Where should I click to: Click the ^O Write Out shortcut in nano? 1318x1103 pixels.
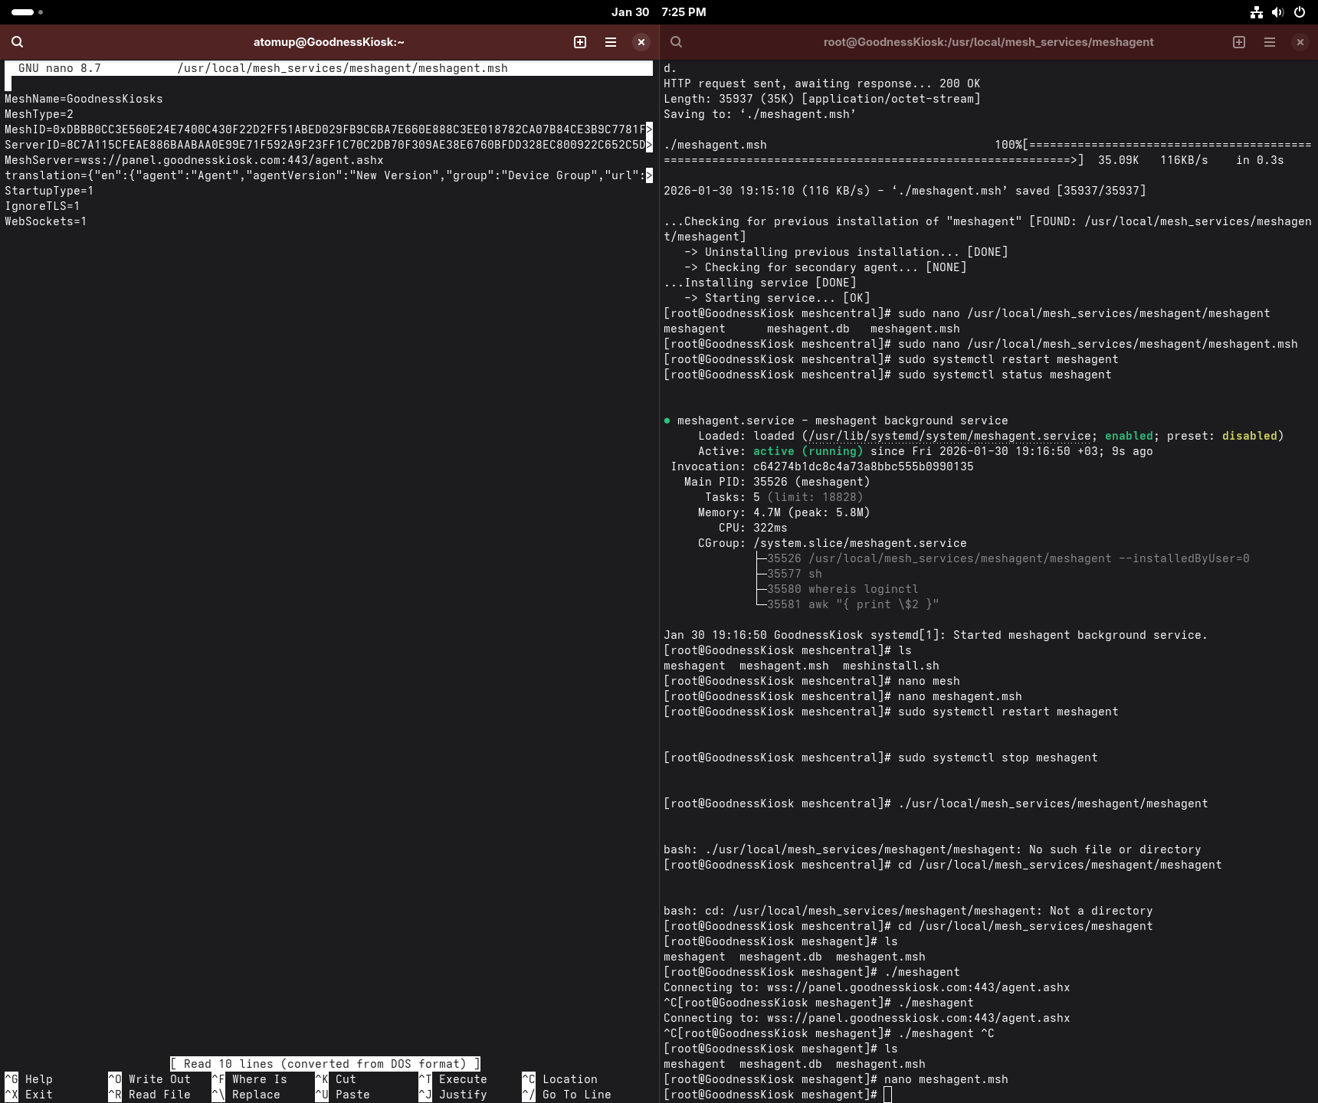pos(149,1079)
